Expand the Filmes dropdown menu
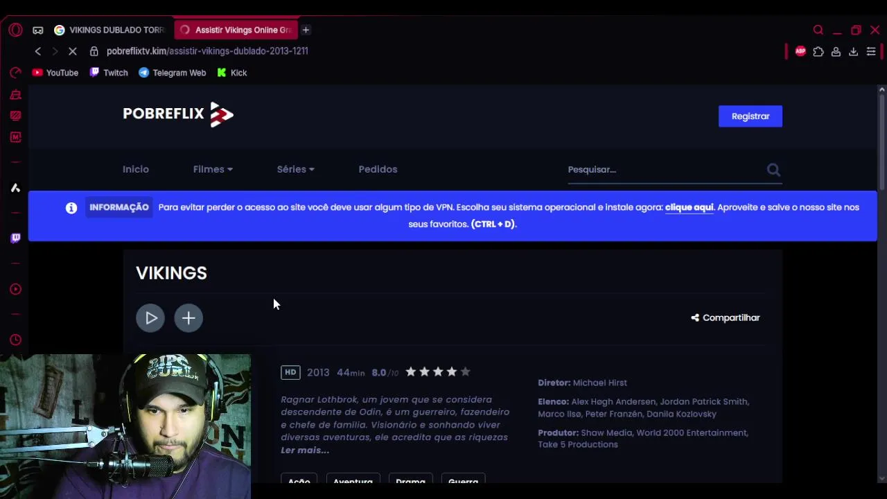The image size is (887, 499). coord(213,169)
